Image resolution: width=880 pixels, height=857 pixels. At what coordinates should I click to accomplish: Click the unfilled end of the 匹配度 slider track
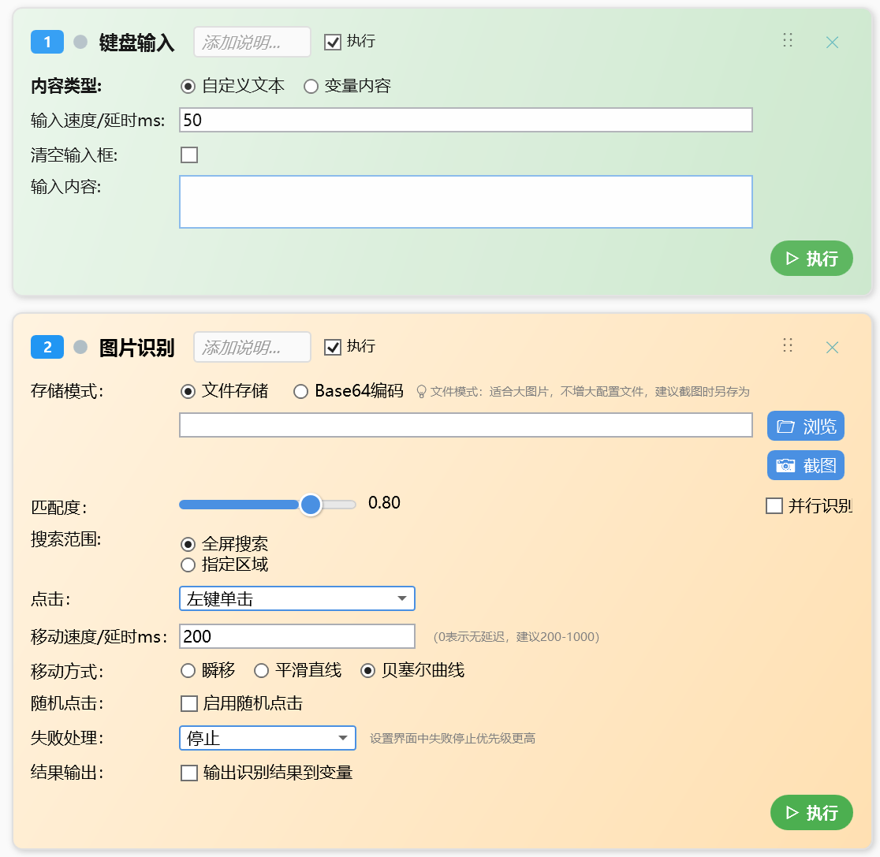click(340, 505)
